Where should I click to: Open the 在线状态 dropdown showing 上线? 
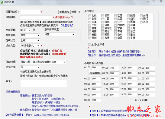(30, 40)
